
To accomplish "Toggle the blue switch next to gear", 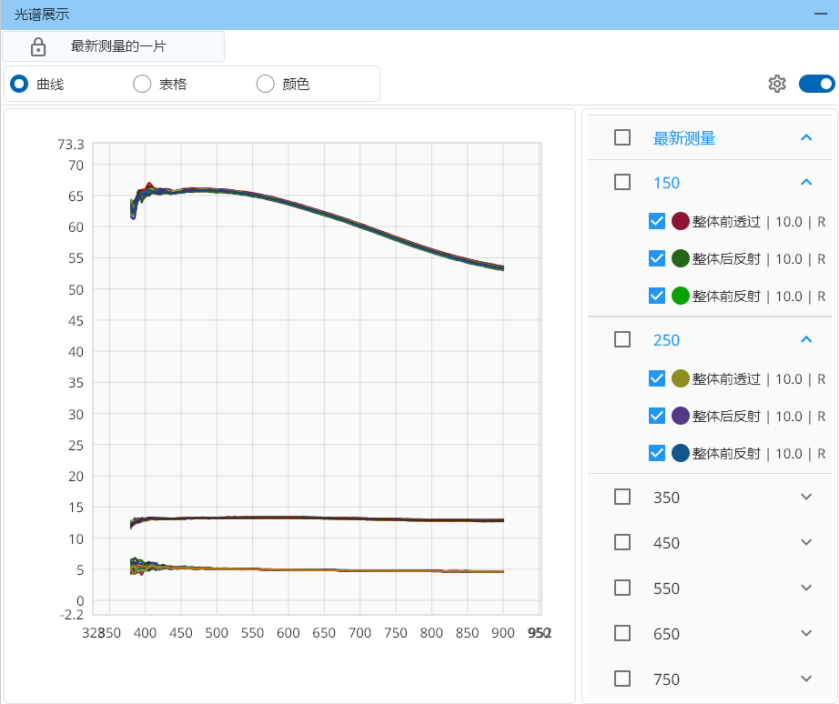I will point(816,84).
